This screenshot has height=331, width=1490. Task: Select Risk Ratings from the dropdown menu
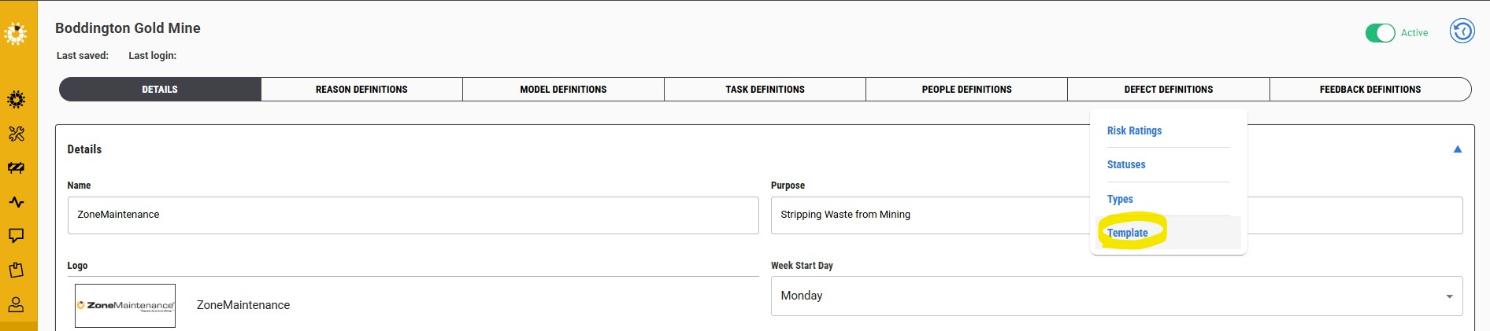coord(1134,131)
